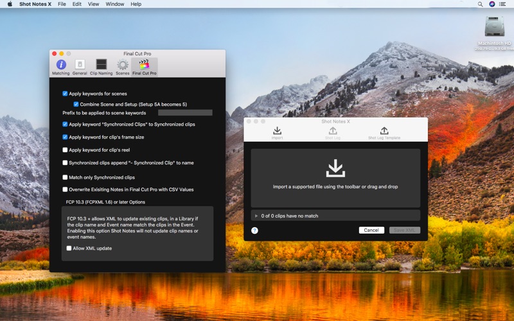Open the View menu
The width and height of the screenshot is (514, 321).
93,4
